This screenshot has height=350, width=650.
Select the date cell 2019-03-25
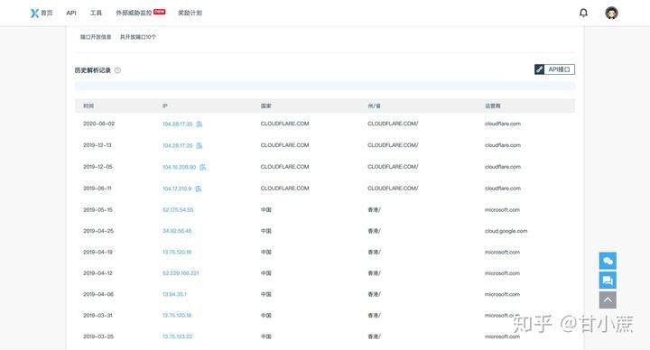click(x=98, y=336)
